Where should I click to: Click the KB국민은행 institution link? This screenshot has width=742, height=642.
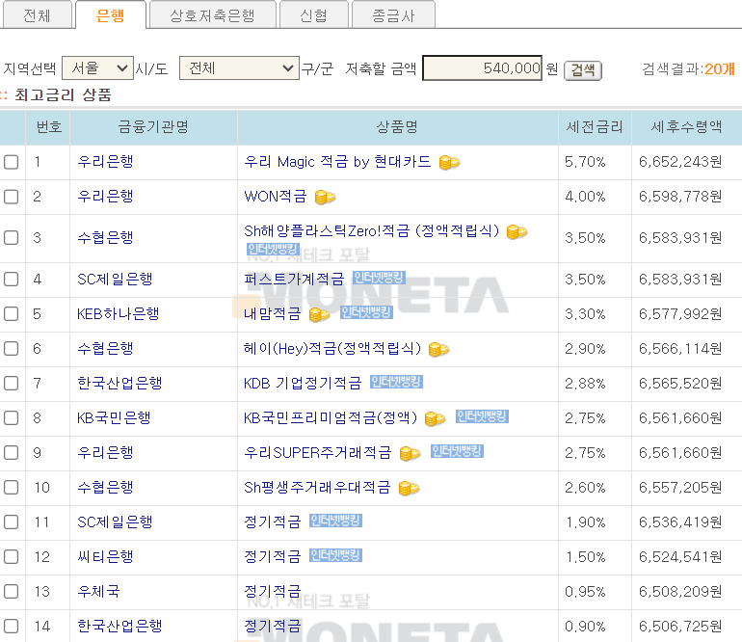(114, 418)
